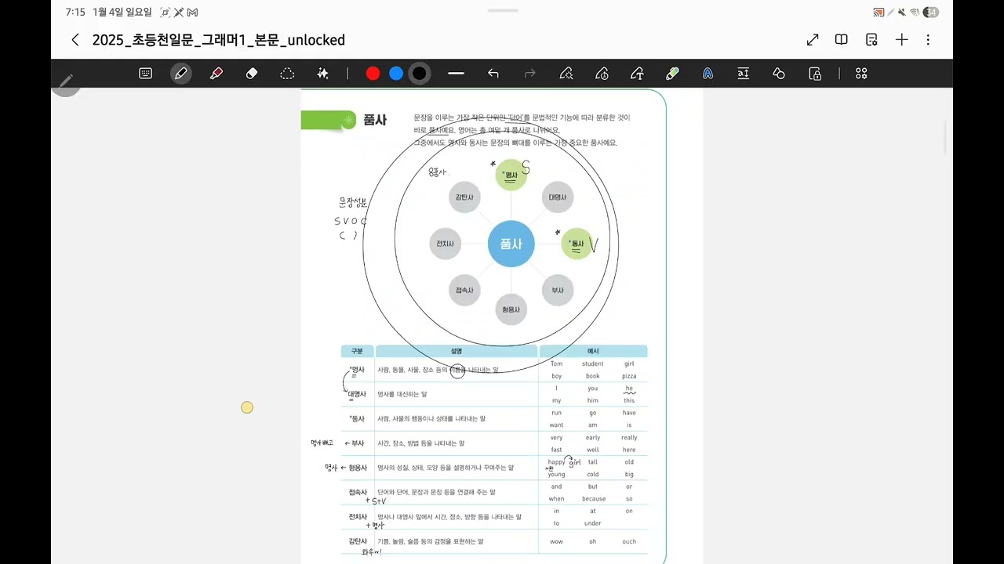Go back using the left chevron
Viewport: 1004px width, 564px height.
pos(75,40)
